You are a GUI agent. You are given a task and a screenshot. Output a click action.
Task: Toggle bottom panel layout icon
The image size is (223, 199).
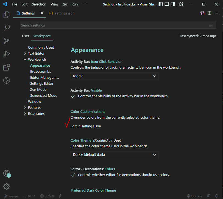[167, 4]
